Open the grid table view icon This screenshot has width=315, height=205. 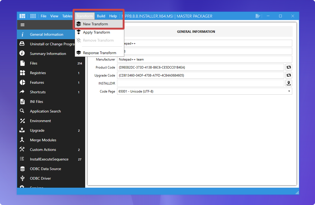tap(33, 16)
